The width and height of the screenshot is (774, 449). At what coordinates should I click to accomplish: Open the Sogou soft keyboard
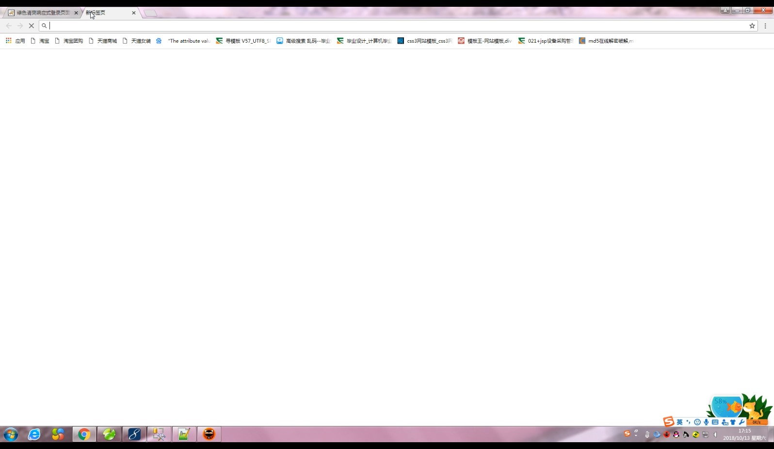click(x=715, y=422)
